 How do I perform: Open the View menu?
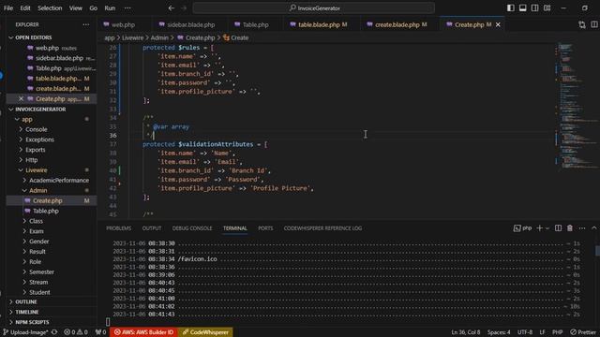click(x=75, y=8)
